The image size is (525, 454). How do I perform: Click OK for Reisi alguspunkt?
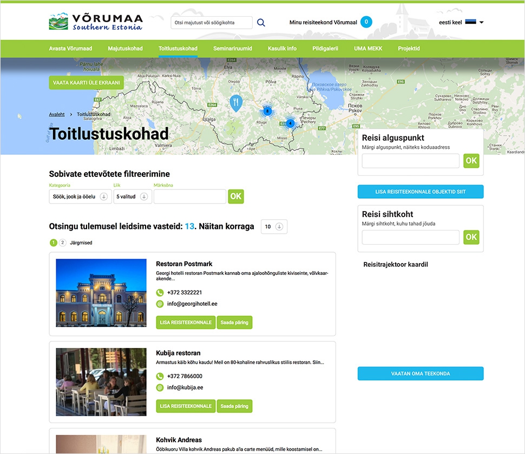[471, 161]
